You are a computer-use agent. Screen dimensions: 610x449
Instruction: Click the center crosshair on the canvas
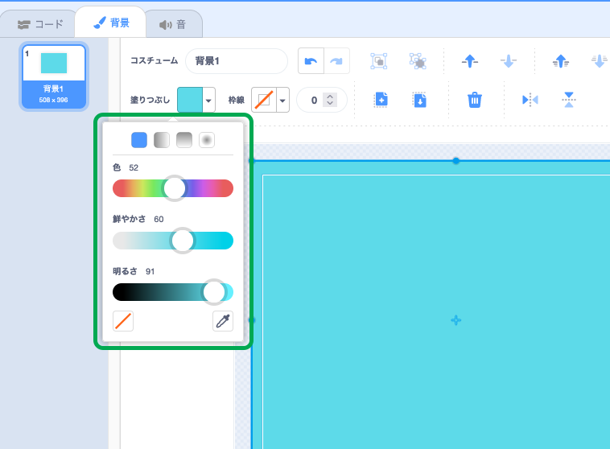coord(456,320)
